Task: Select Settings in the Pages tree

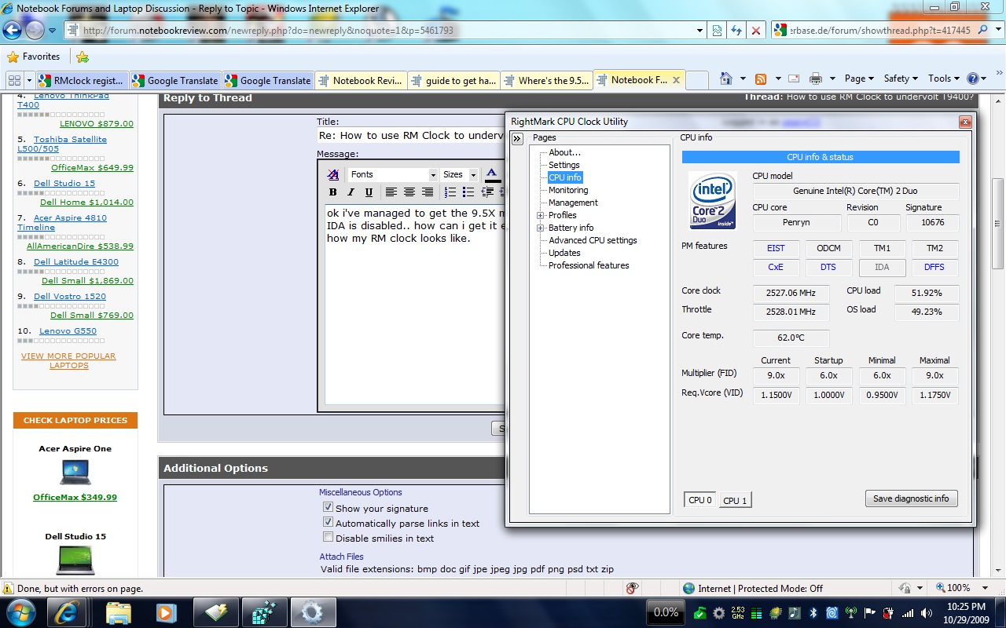Action: coord(564,165)
